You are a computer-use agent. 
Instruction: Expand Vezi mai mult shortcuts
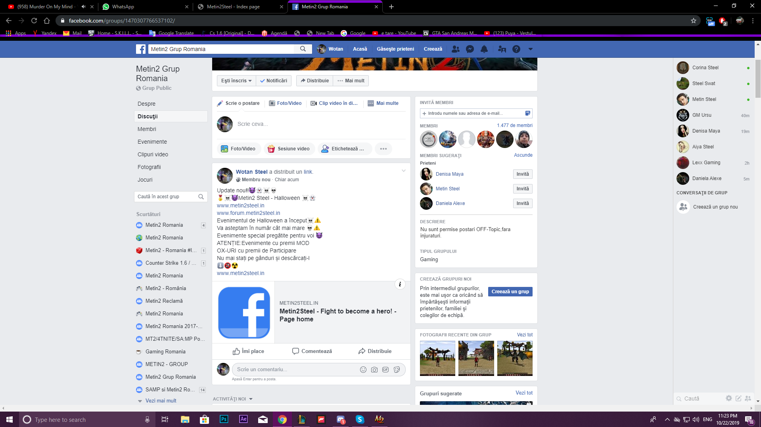tap(161, 401)
